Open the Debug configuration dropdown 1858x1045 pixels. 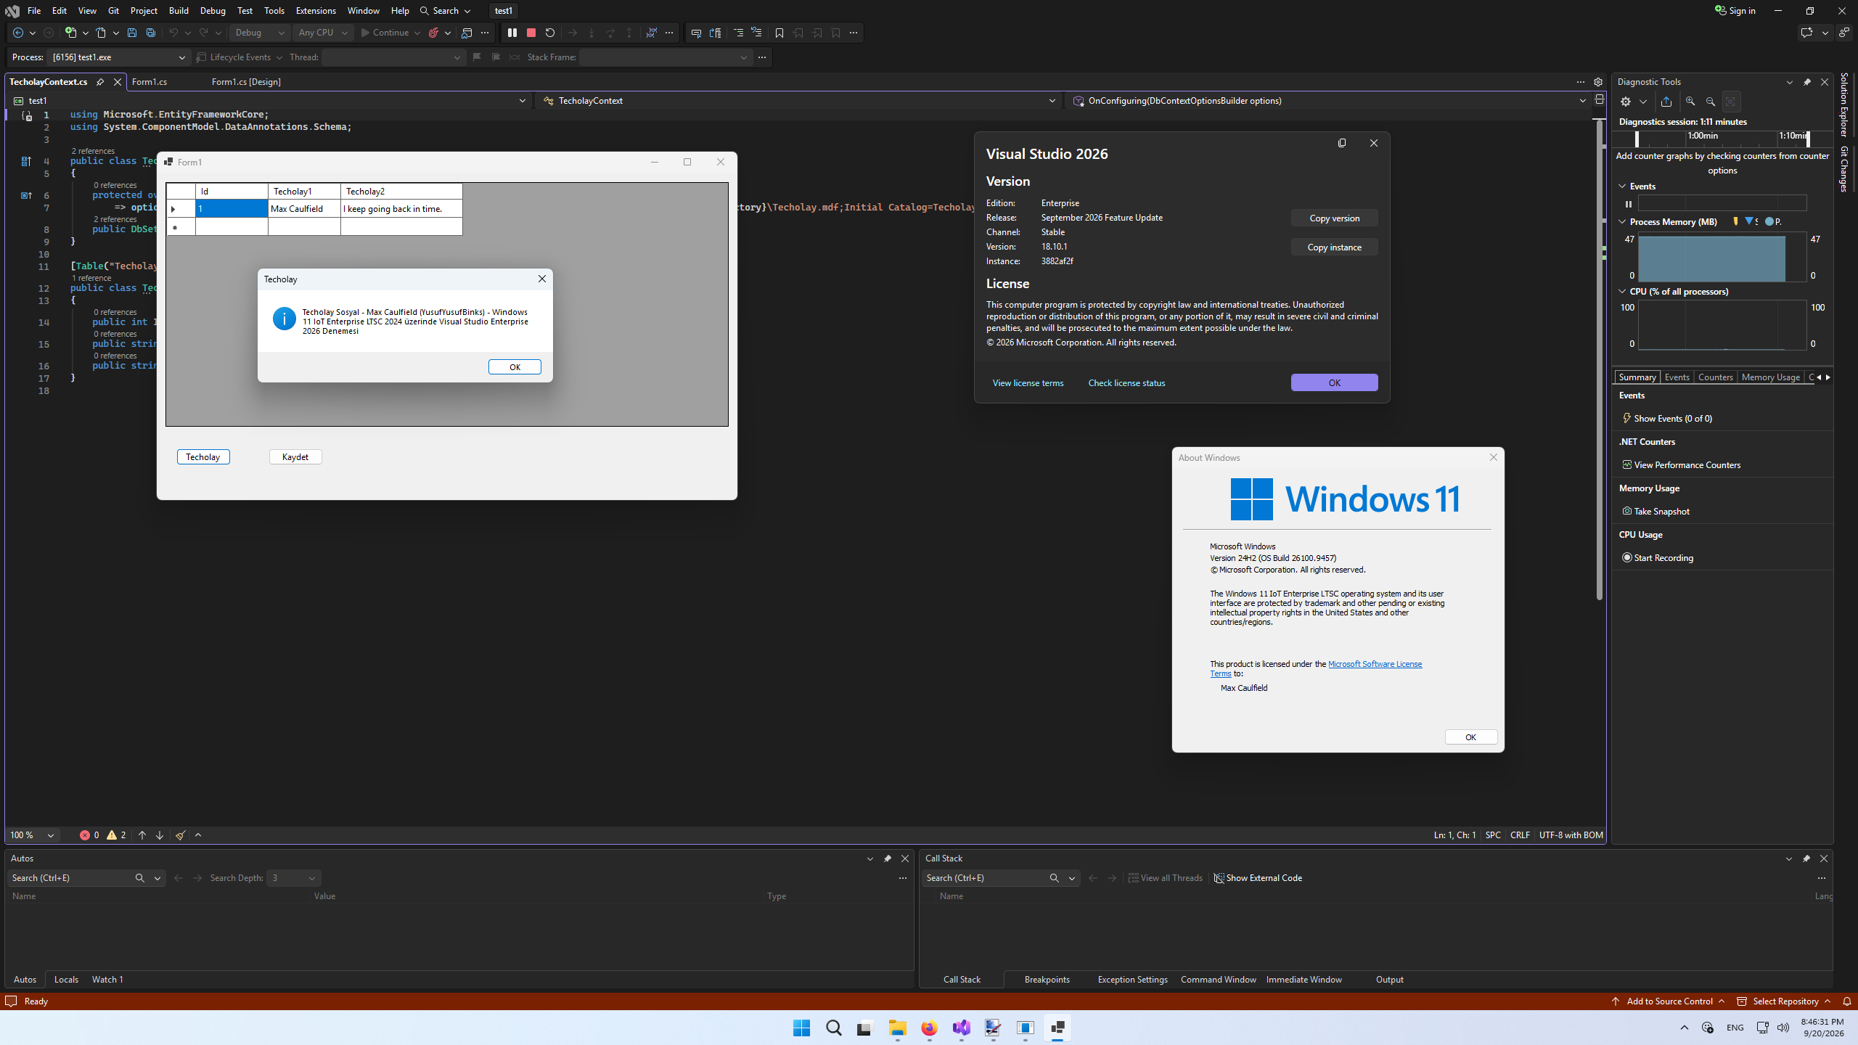[261, 33]
